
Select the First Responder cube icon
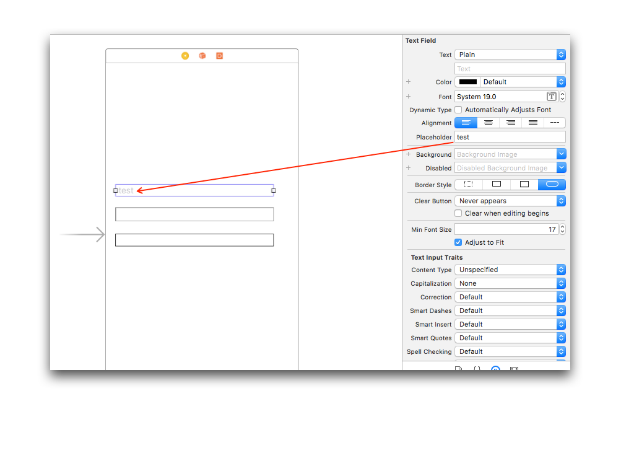pyautogui.click(x=202, y=55)
